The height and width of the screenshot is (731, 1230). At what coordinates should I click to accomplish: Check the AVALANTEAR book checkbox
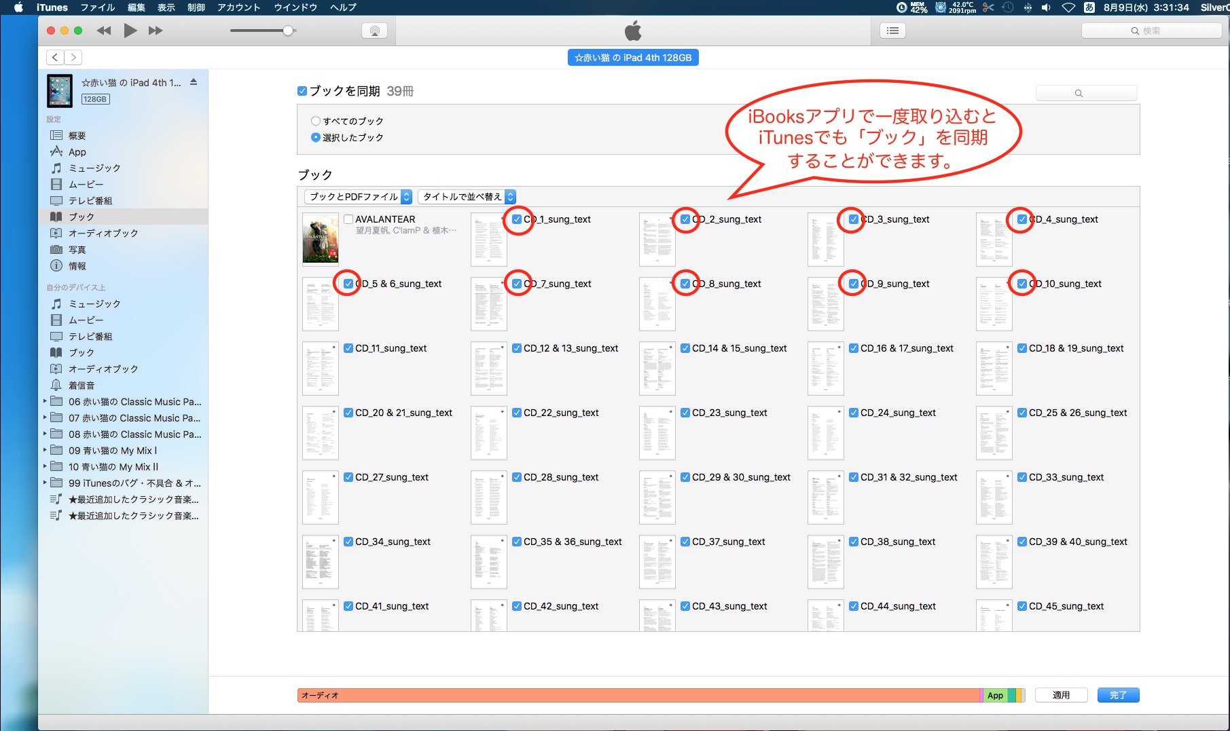click(x=348, y=219)
